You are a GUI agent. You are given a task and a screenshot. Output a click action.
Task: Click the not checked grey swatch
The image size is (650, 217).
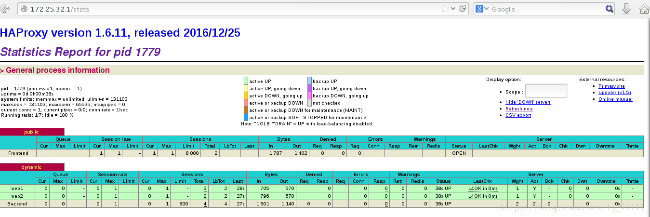(x=310, y=103)
